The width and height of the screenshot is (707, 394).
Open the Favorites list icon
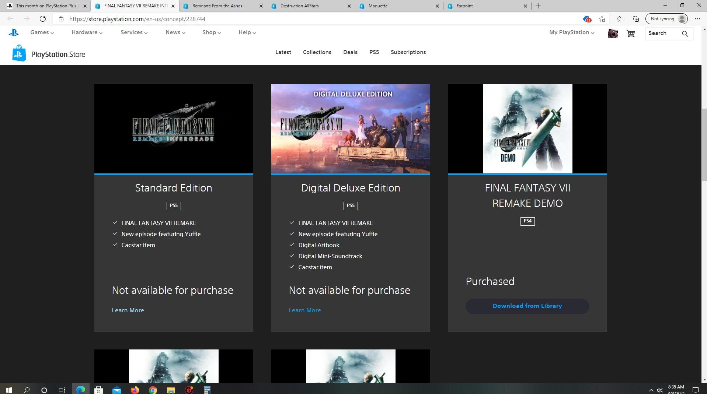click(x=619, y=19)
